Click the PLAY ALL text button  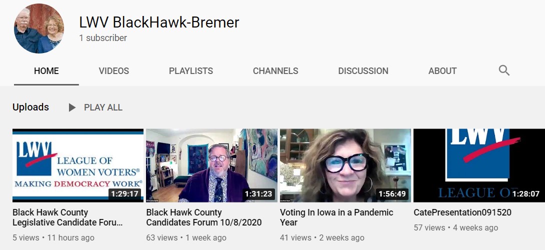(x=103, y=107)
